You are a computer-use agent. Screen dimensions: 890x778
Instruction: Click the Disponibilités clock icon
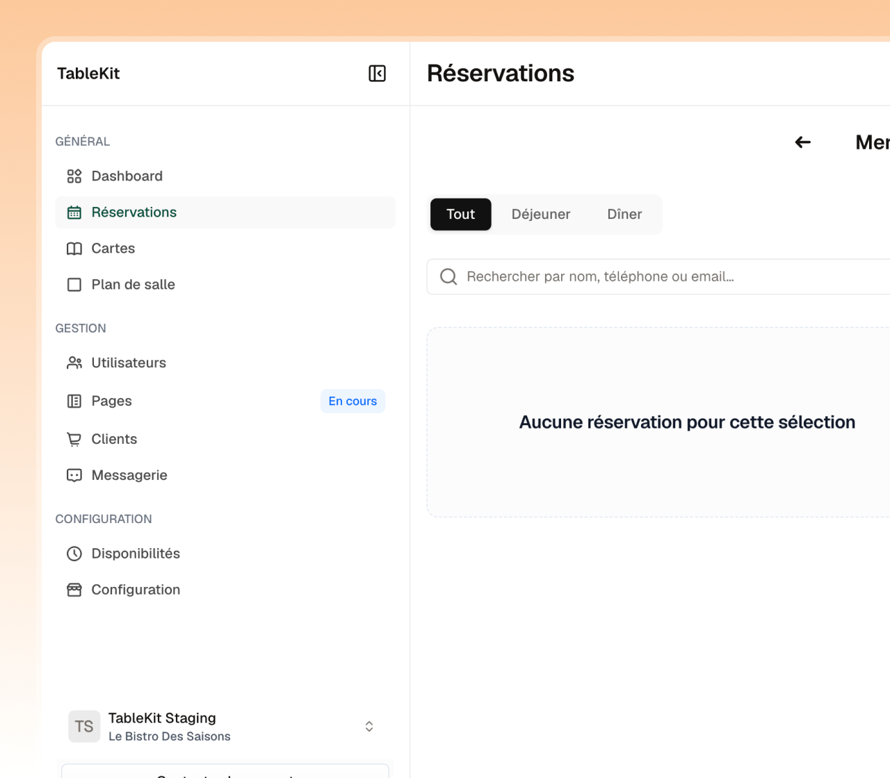pyautogui.click(x=74, y=554)
